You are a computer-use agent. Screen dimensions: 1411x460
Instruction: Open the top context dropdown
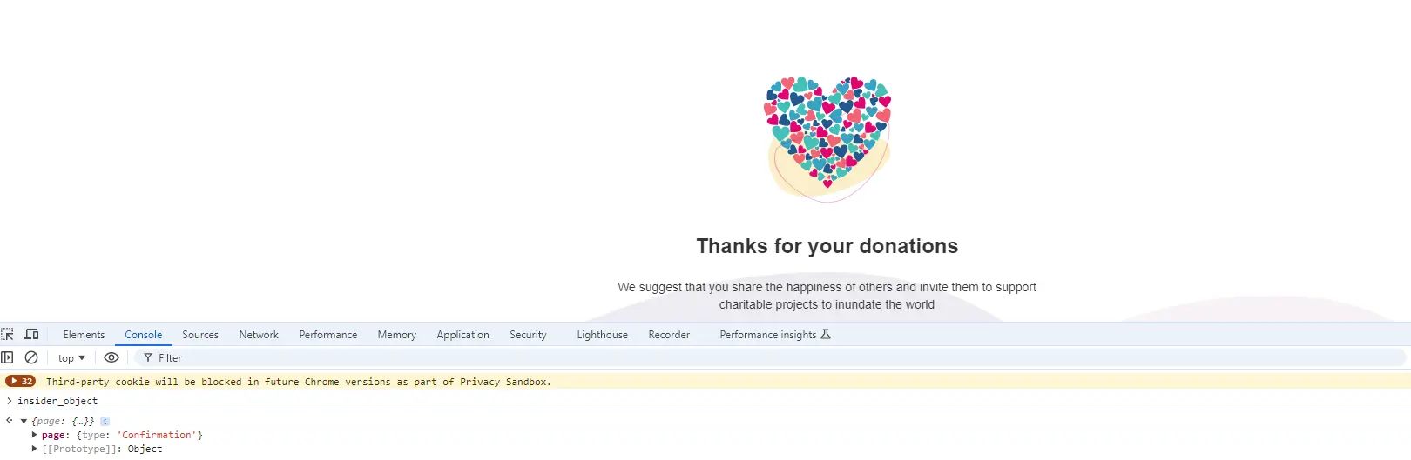[x=71, y=357]
